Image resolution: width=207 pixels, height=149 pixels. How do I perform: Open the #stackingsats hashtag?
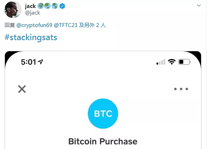tap(31, 37)
